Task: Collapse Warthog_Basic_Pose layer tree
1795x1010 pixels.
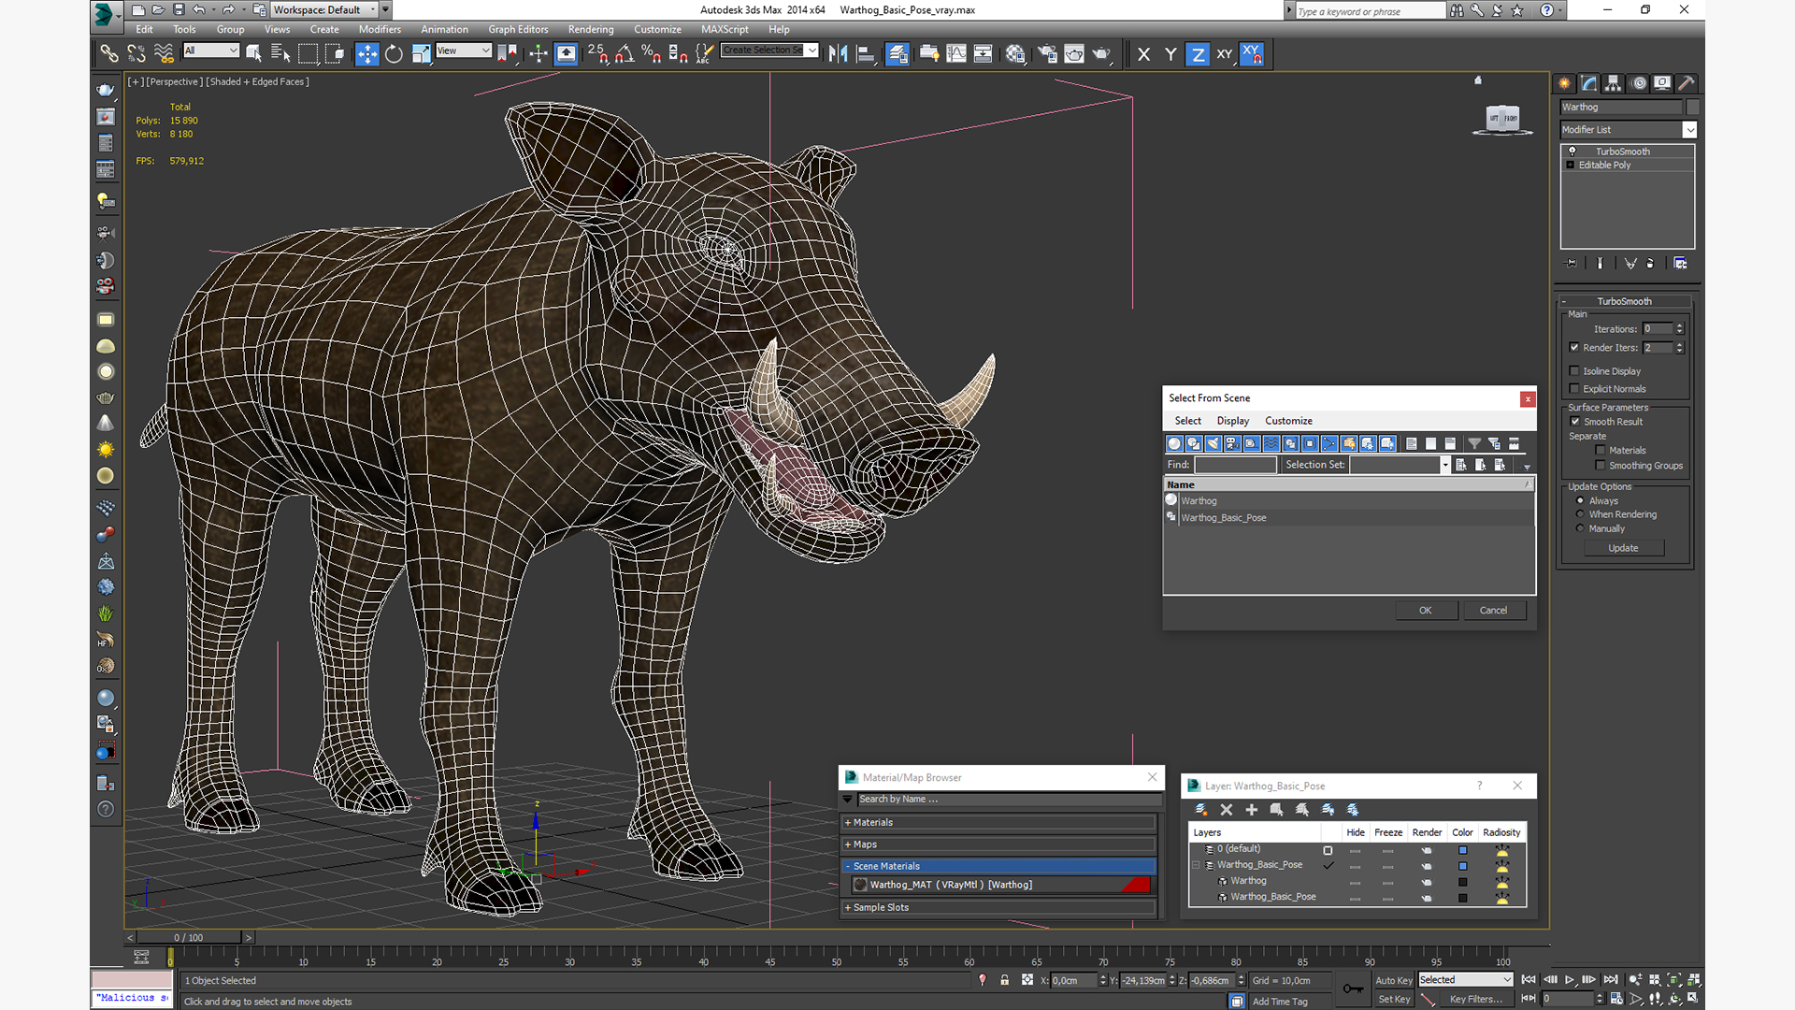Action: 1196,865
